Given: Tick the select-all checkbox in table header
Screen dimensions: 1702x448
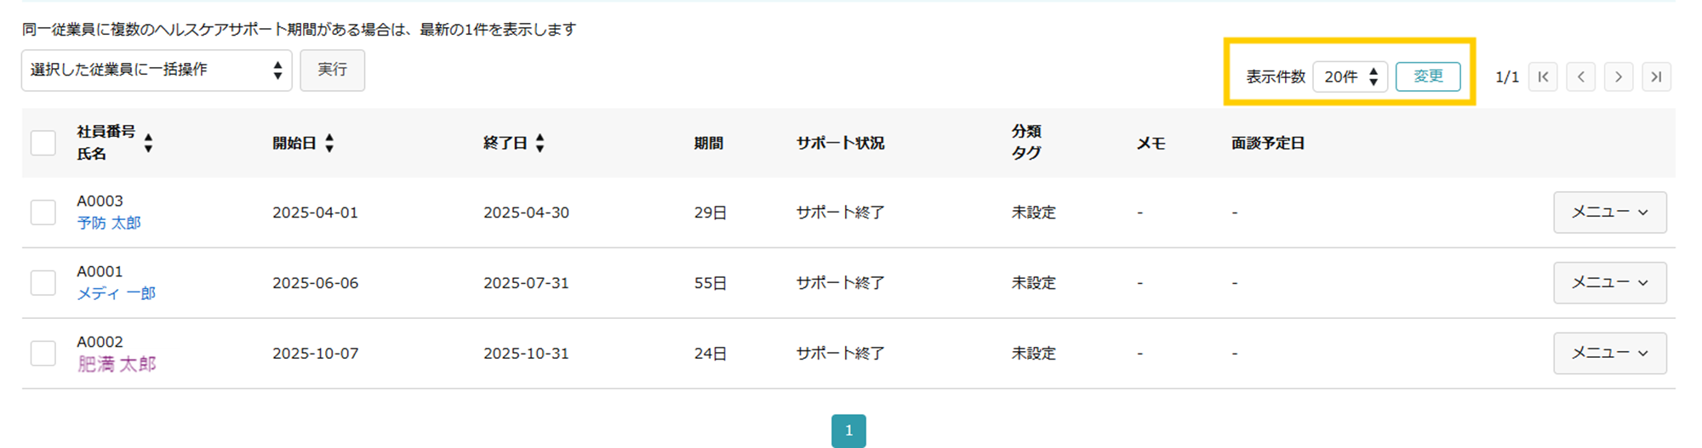Looking at the screenshot, I should point(43,143).
